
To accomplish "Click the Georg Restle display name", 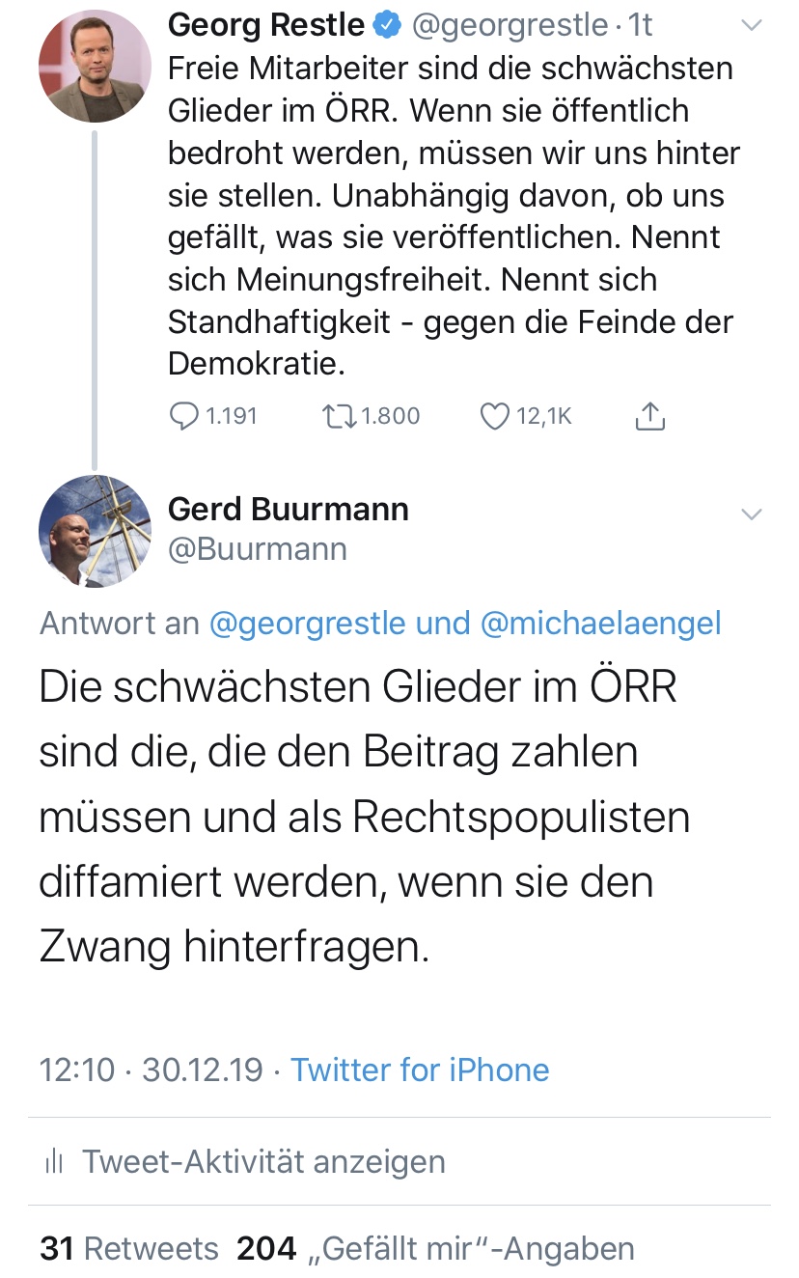I will (x=265, y=25).
